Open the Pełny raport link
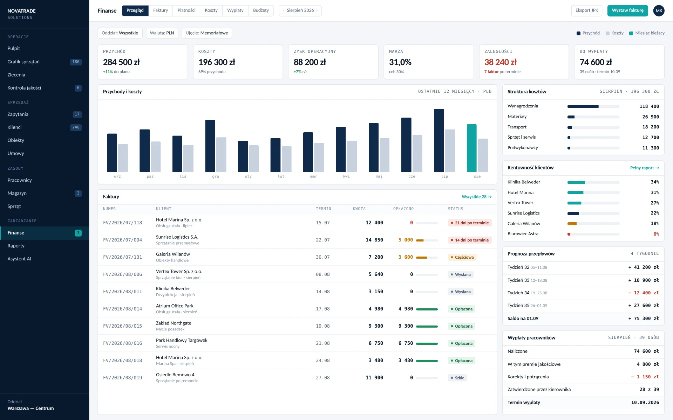 644,168
